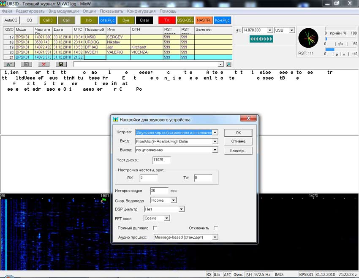Tick the Отключить checkbox
The width and height of the screenshot is (359, 278).
[x=216, y=228]
